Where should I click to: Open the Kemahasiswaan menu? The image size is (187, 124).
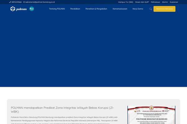pos(120,9)
